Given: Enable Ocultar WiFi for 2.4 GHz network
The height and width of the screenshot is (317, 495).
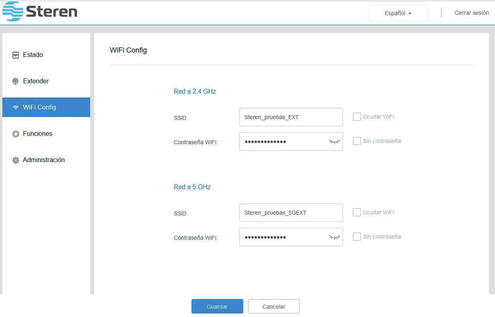Looking at the screenshot, I should pyautogui.click(x=357, y=117).
